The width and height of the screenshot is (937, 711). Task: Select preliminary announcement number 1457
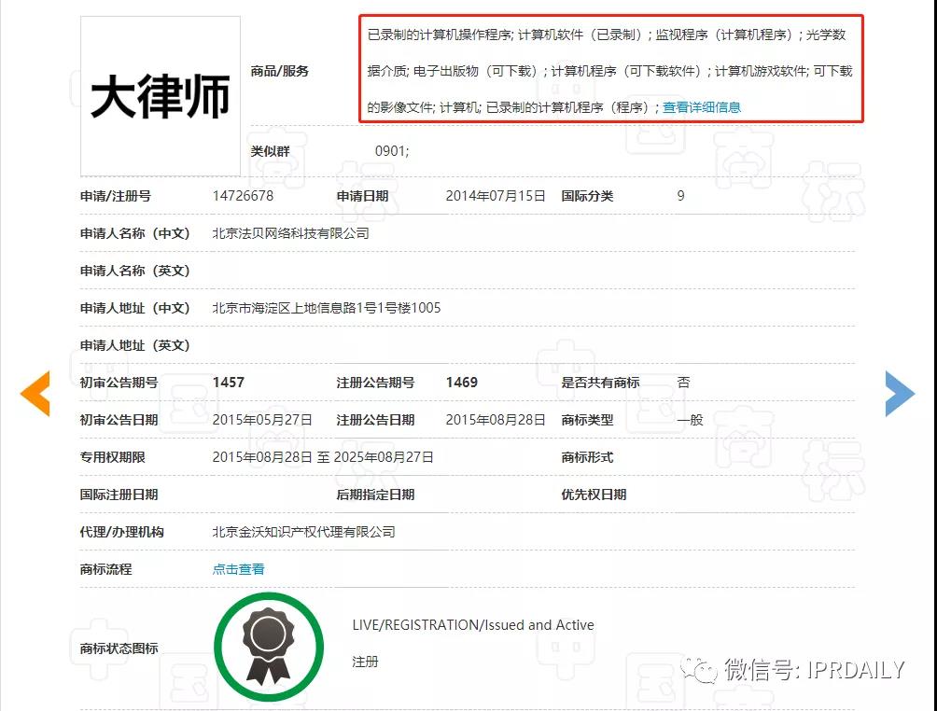(229, 383)
